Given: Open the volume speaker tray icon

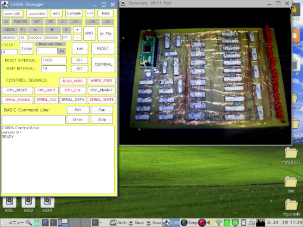Looking at the screenshot, I should [210, 223].
